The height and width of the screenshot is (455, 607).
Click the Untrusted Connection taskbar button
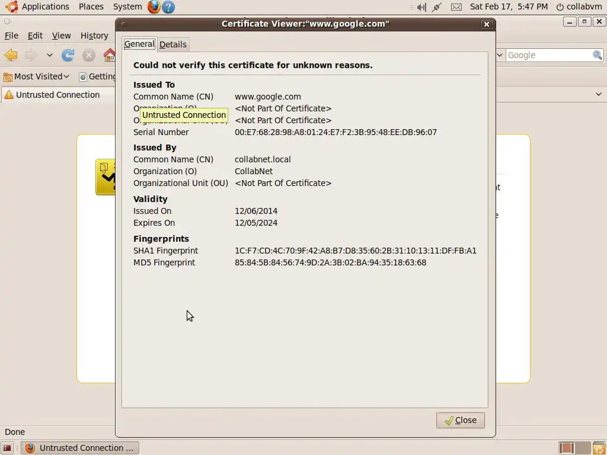point(80,448)
